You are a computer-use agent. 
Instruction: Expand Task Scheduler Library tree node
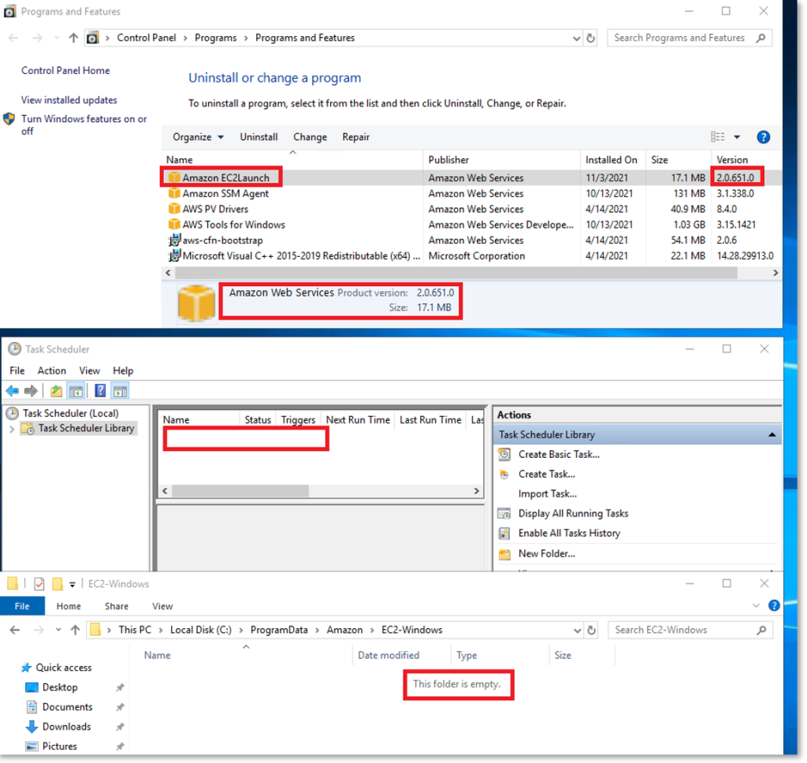point(12,429)
